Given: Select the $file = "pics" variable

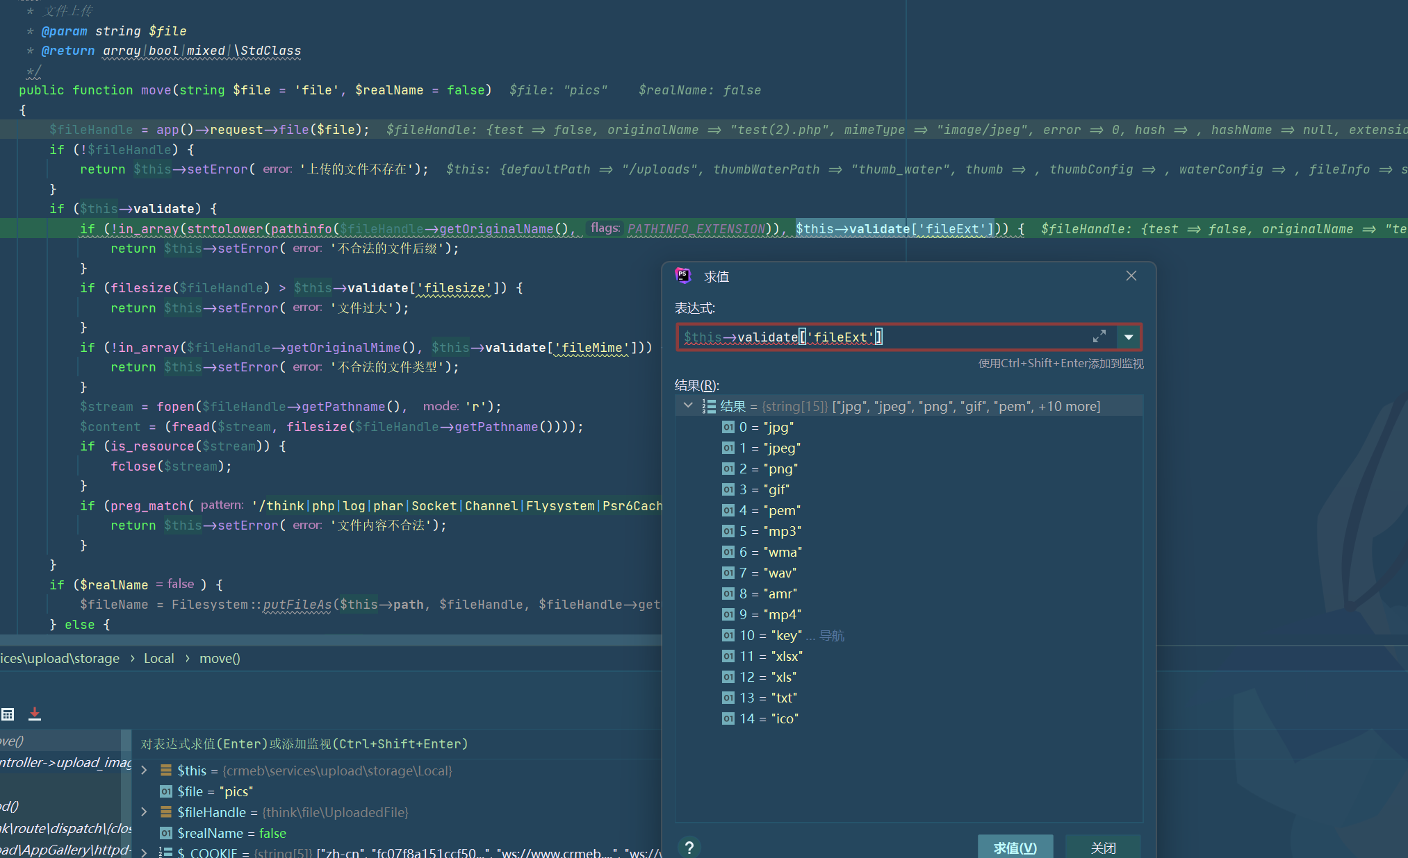Looking at the screenshot, I should [206, 791].
